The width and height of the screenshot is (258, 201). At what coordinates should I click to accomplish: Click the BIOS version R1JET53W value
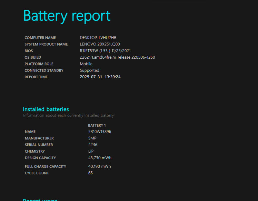105,51
